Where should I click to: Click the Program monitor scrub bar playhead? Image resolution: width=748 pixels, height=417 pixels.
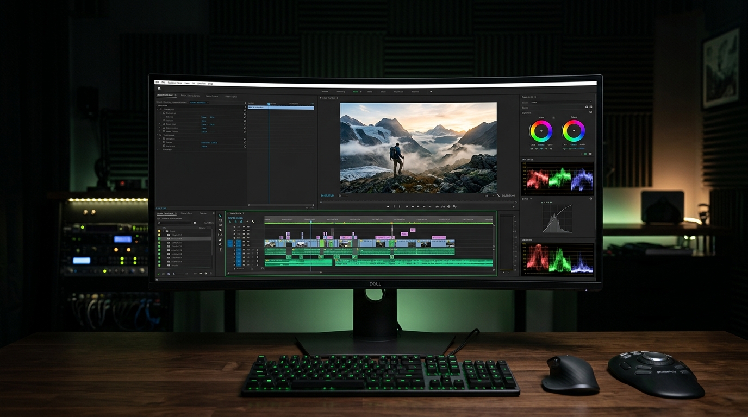pyautogui.click(x=321, y=201)
